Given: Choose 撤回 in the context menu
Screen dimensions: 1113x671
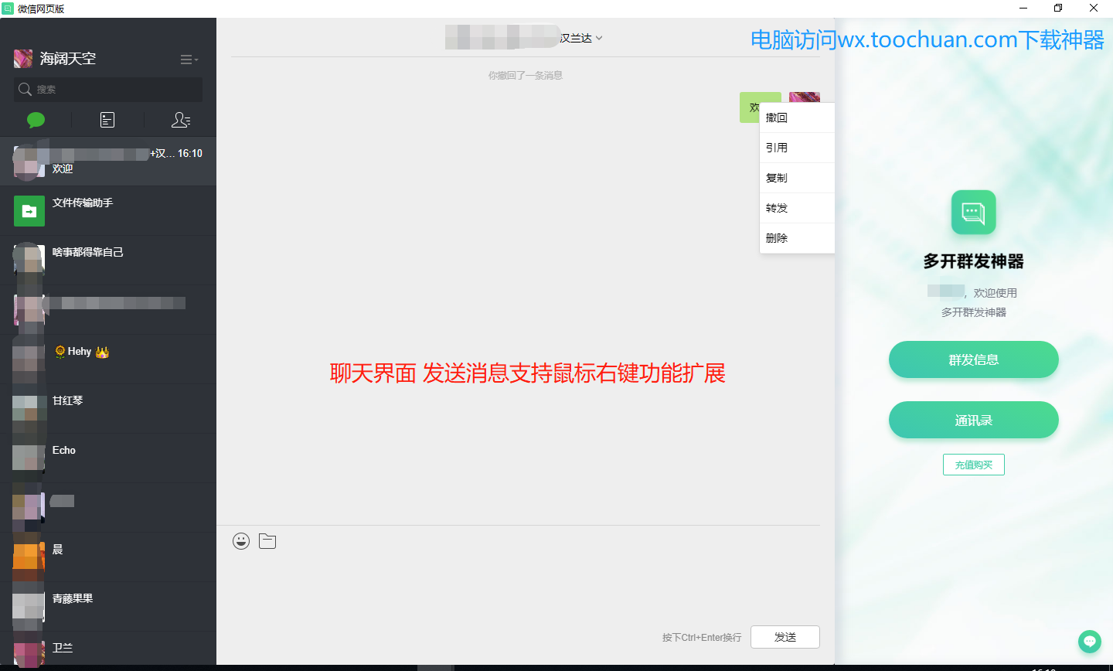Looking at the screenshot, I should 797,118.
